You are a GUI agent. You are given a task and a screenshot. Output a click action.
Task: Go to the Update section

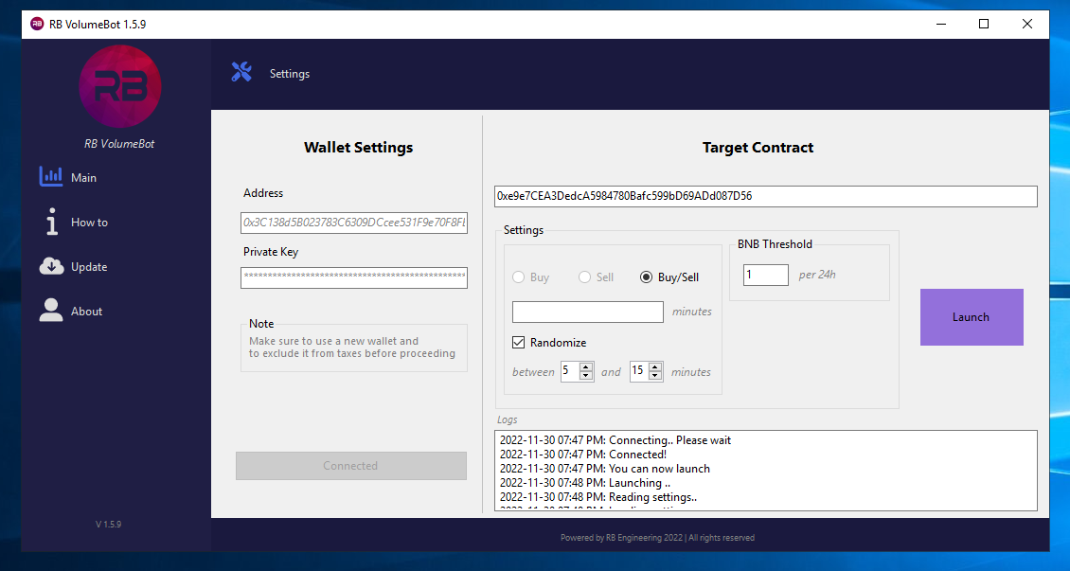click(89, 267)
